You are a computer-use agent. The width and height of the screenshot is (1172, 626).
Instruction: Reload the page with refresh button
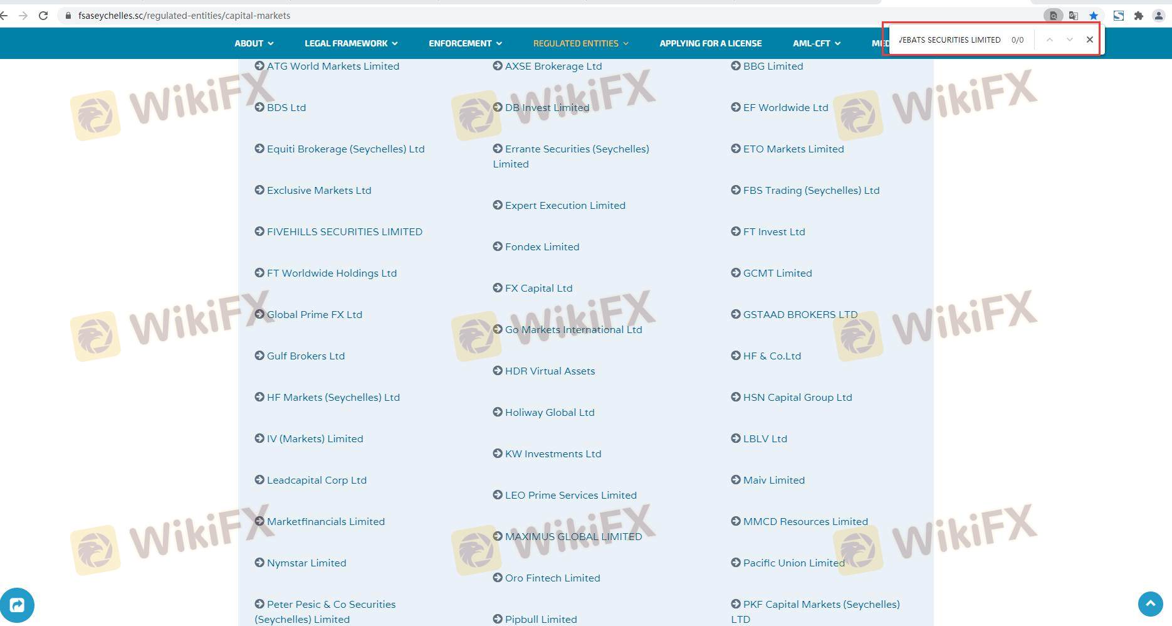(x=43, y=16)
